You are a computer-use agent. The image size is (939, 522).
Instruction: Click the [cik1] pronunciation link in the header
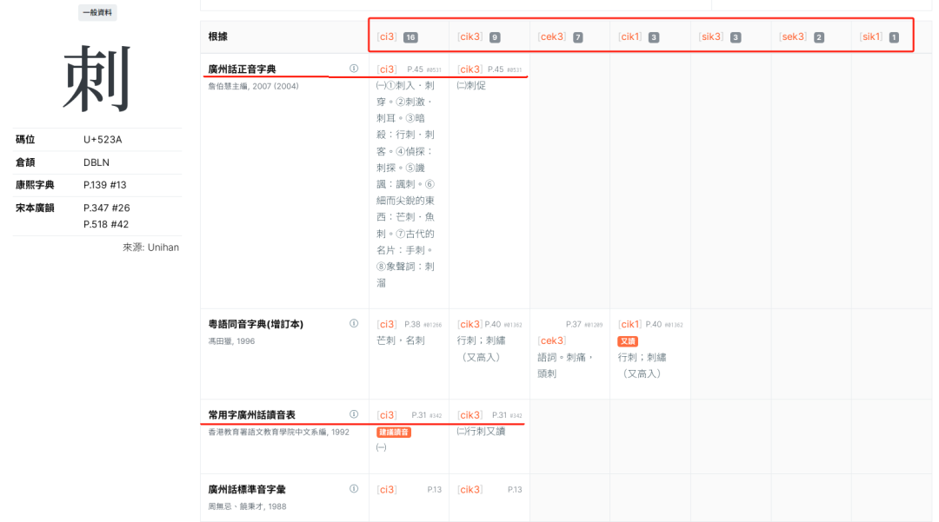click(x=629, y=36)
